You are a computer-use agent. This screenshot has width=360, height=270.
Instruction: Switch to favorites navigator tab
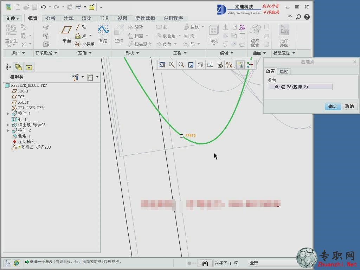click(29, 67)
